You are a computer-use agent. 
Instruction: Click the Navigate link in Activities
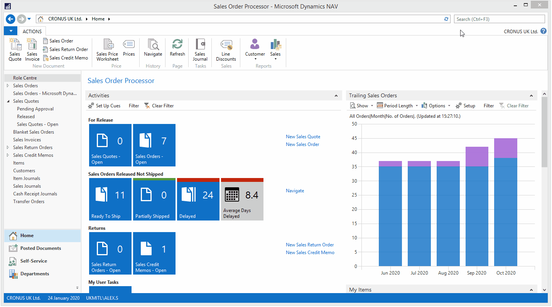click(295, 191)
